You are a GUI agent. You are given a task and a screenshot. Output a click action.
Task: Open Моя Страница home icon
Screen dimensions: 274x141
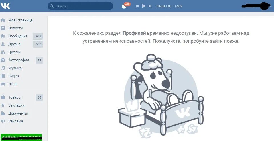coord(3,20)
